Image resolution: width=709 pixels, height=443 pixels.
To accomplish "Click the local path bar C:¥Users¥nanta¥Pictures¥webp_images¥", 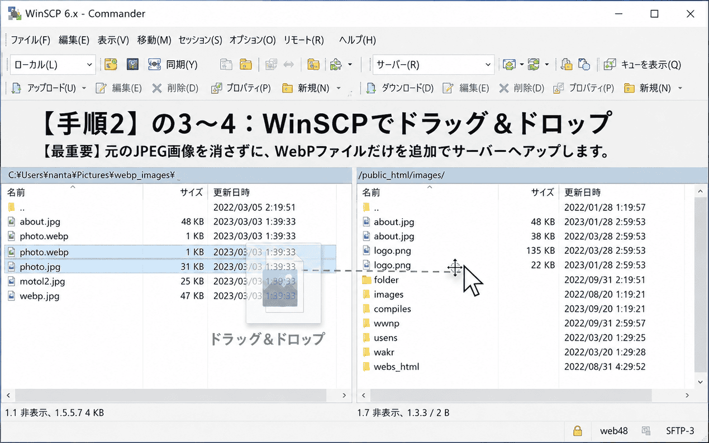I will (176, 175).
